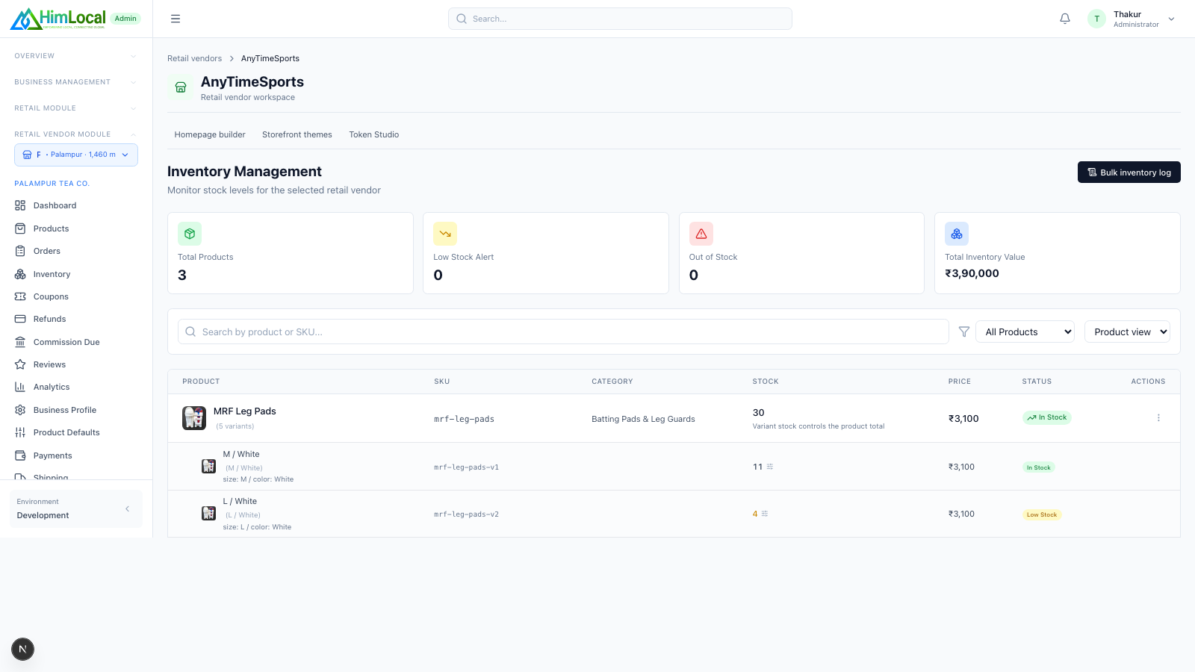Click the Product Defaults sliders icon

[x=20, y=432]
